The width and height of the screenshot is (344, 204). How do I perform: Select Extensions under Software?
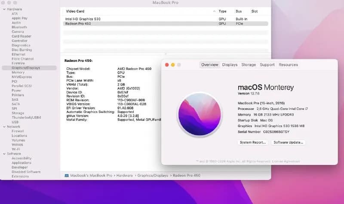(x=20, y=176)
